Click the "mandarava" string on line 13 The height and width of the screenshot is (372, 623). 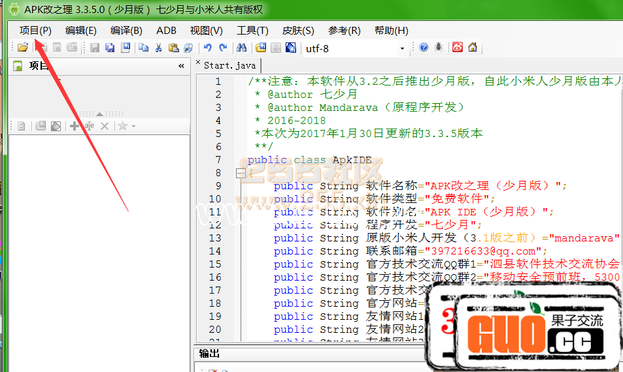(584, 238)
